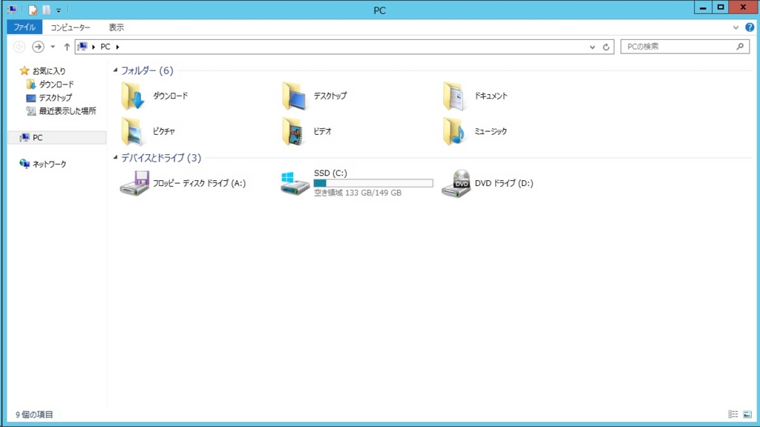Click the お気に入り star icon in sidebar
The height and width of the screenshot is (427, 760).
tap(24, 70)
